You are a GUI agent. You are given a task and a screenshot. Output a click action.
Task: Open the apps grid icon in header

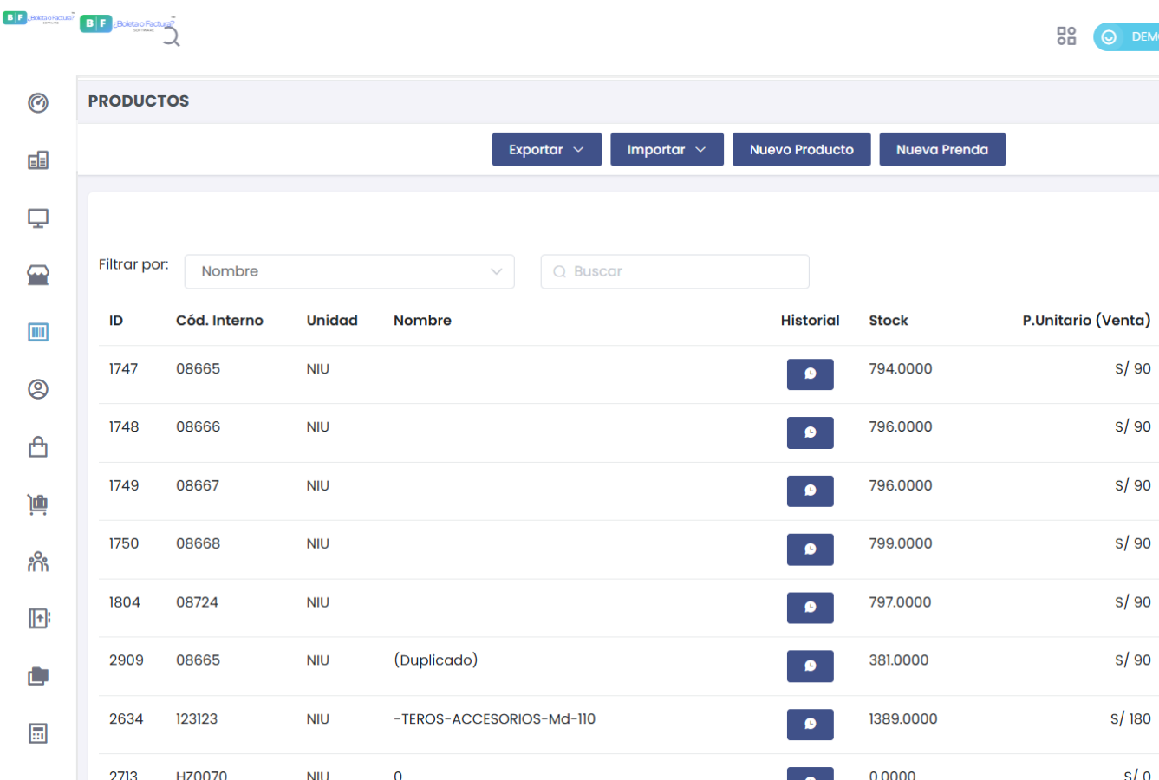click(x=1066, y=36)
